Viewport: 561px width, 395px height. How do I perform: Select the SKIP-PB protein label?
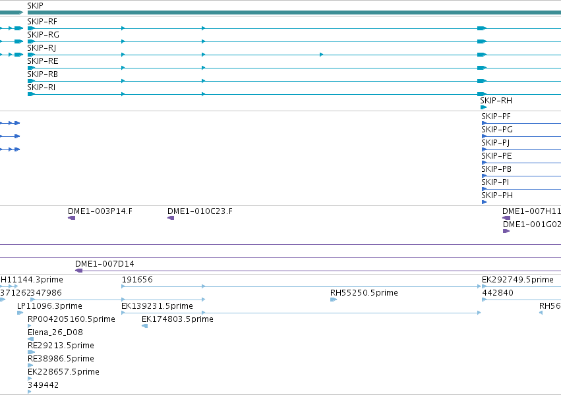click(496, 169)
